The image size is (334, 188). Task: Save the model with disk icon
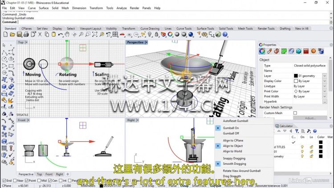click(x=19, y=34)
